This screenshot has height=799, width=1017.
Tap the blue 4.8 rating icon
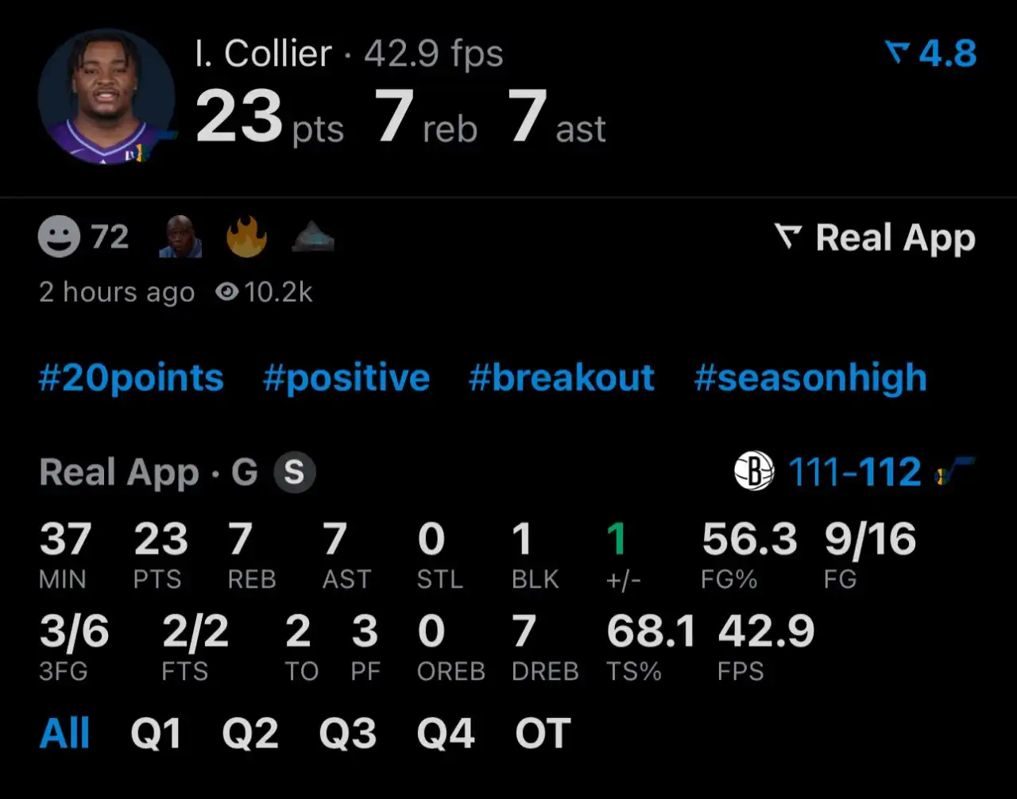(897, 53)
